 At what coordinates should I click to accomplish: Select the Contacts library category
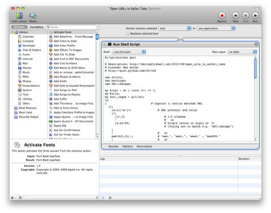28,41
